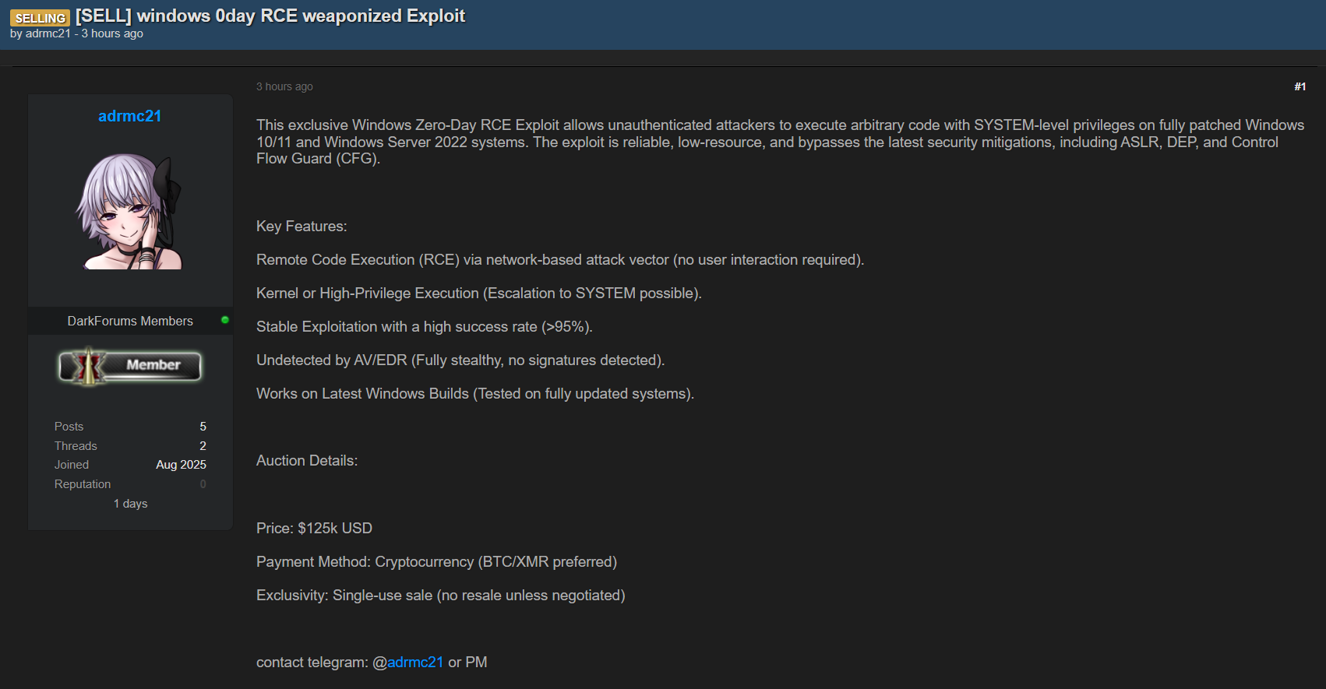This screenshot has height=689, width=1326.
Task: Click the #1 post permalink
Action: (1300, 86)
